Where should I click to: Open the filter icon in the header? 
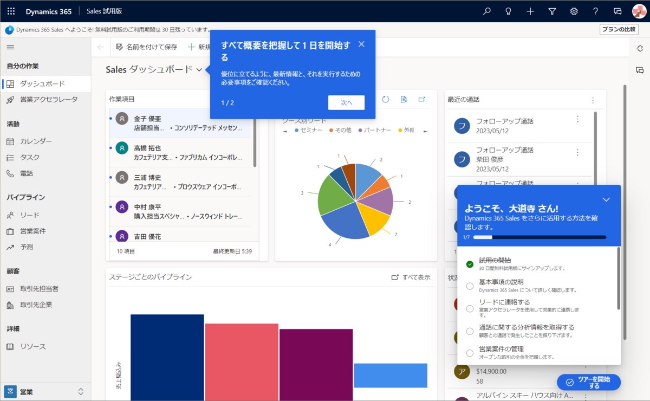(x=552, y=11)
